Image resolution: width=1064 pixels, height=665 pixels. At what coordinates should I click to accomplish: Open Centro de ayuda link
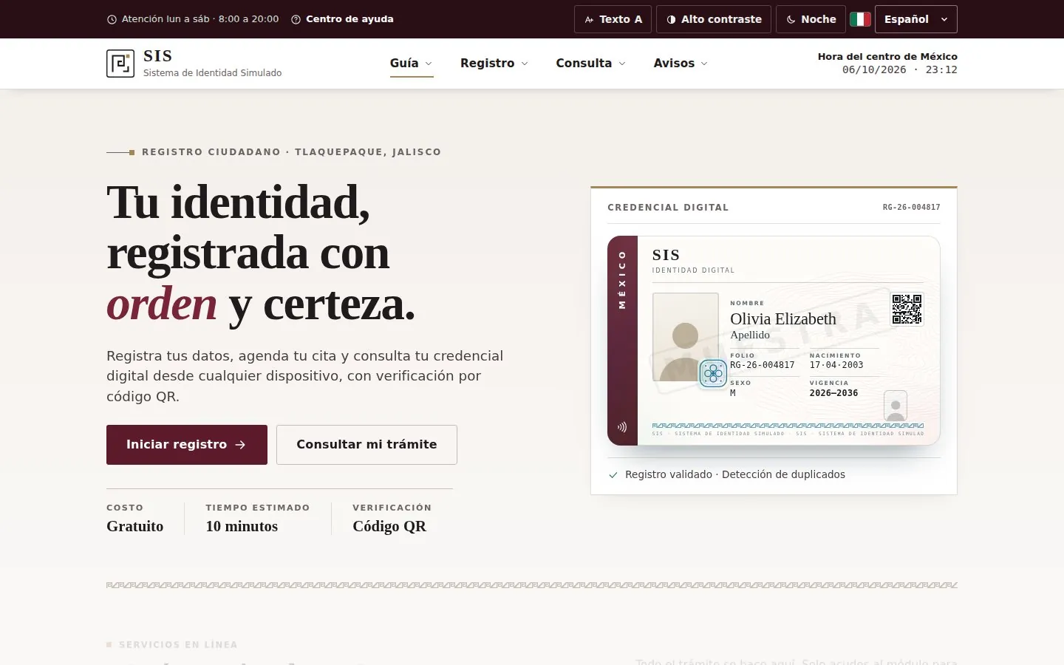(342, 19)
